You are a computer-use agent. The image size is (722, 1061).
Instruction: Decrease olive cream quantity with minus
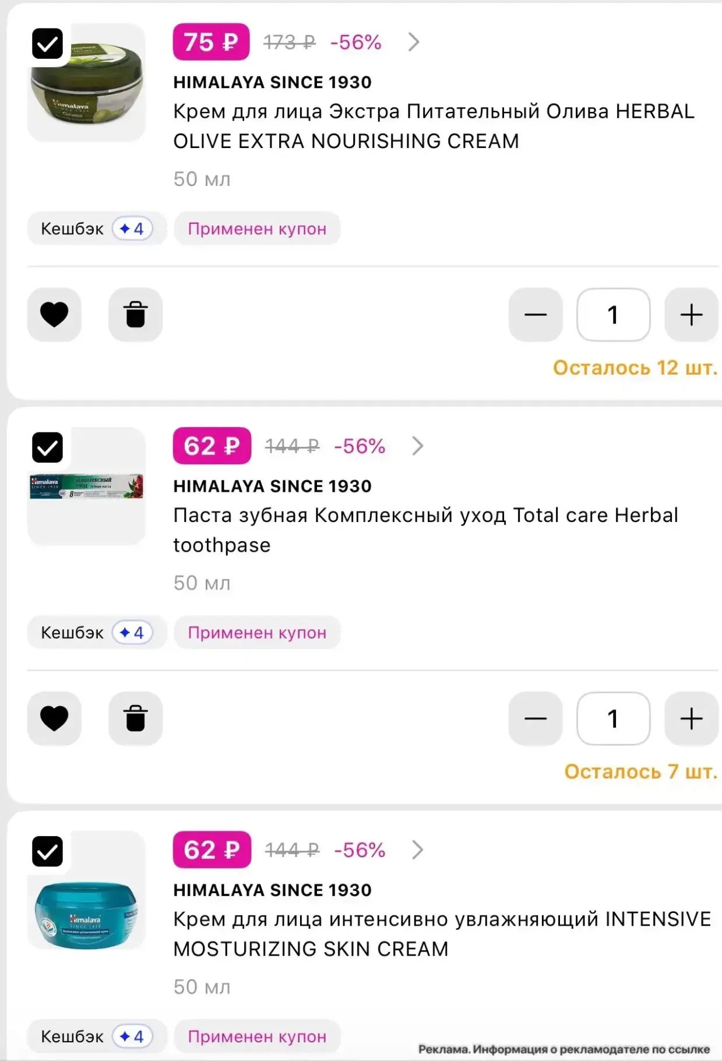[x=536, y=315]
